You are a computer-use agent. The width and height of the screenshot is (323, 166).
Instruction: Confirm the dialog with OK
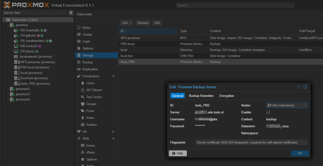click(300, 153)
